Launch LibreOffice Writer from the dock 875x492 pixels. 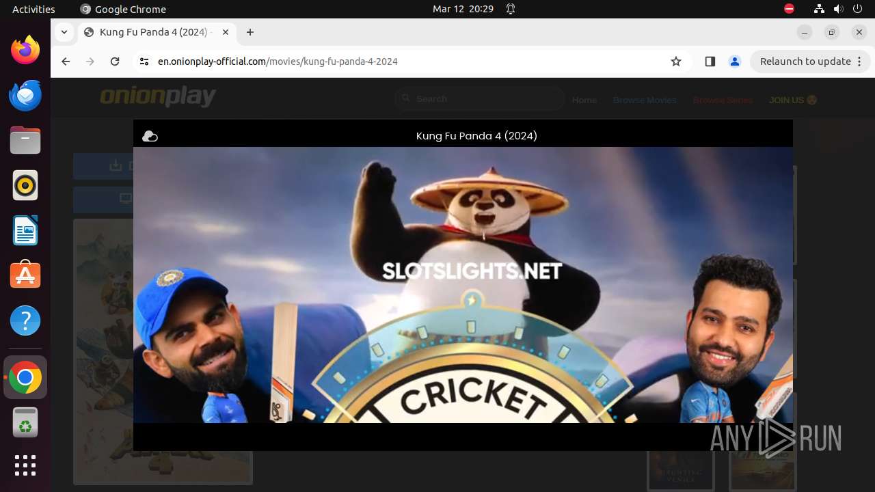click(x=25, y=230)
